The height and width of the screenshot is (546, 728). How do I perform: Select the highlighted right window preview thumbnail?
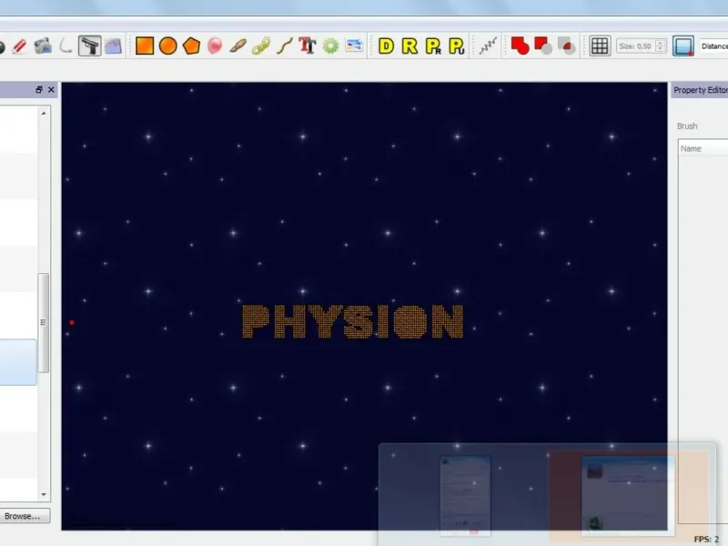coord(628,494)
